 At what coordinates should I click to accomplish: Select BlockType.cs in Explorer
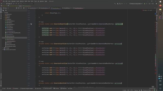click(x=10, y=26)
